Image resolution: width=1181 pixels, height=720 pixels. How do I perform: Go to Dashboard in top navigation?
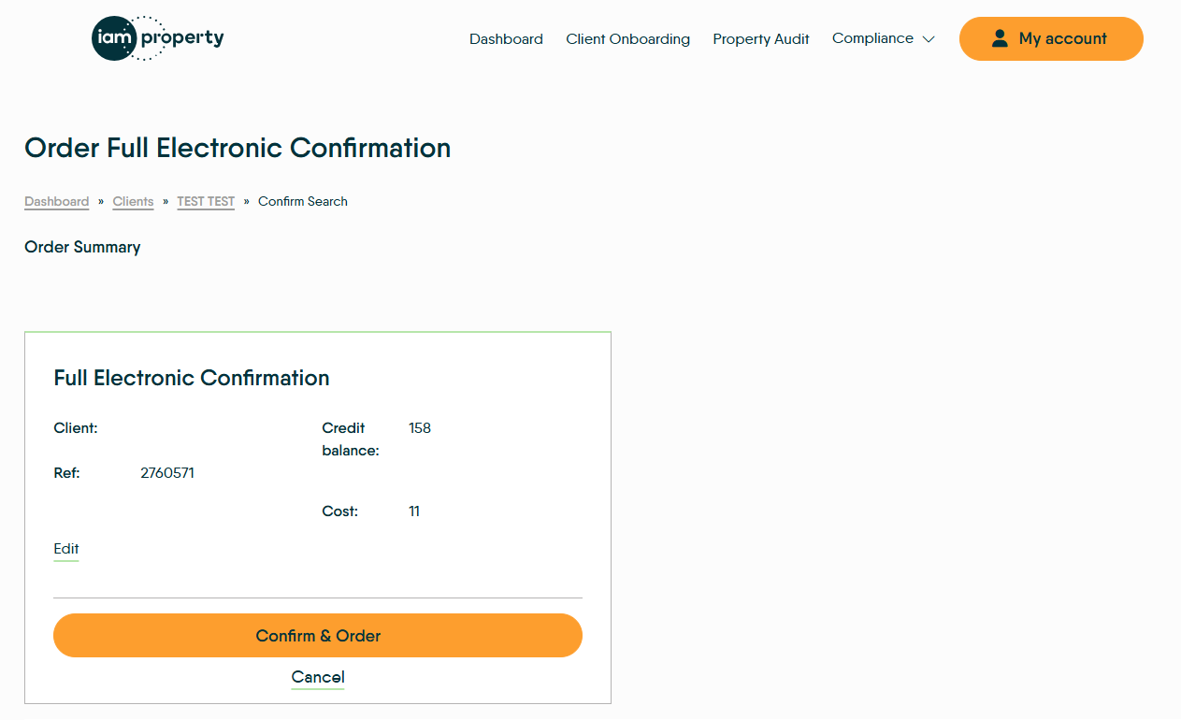click(x=506, y=39)
